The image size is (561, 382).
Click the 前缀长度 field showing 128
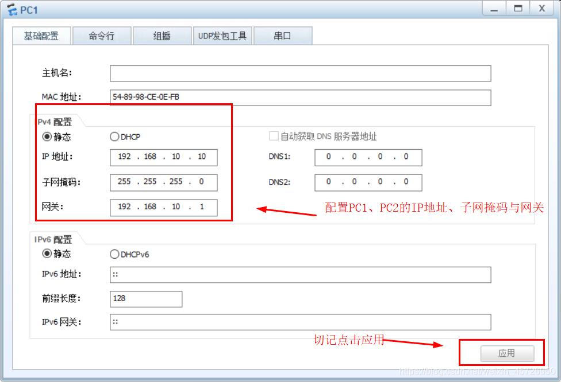coord(146,299)
